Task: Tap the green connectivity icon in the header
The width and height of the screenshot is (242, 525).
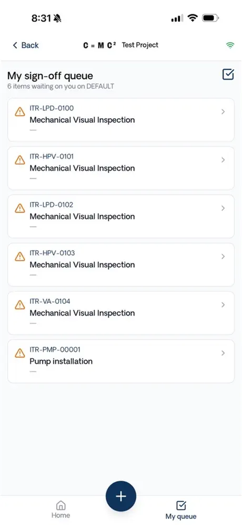Action: coord(230,45)
